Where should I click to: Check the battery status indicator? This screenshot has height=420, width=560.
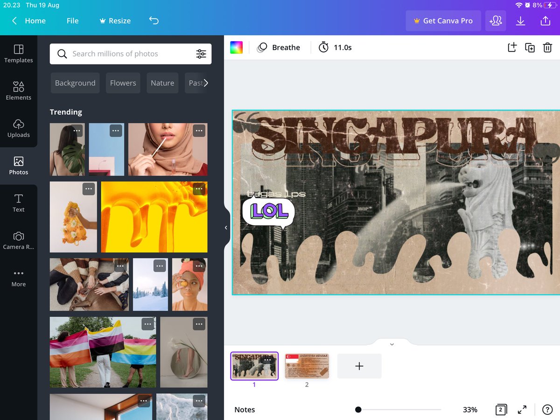pos(551,5)
